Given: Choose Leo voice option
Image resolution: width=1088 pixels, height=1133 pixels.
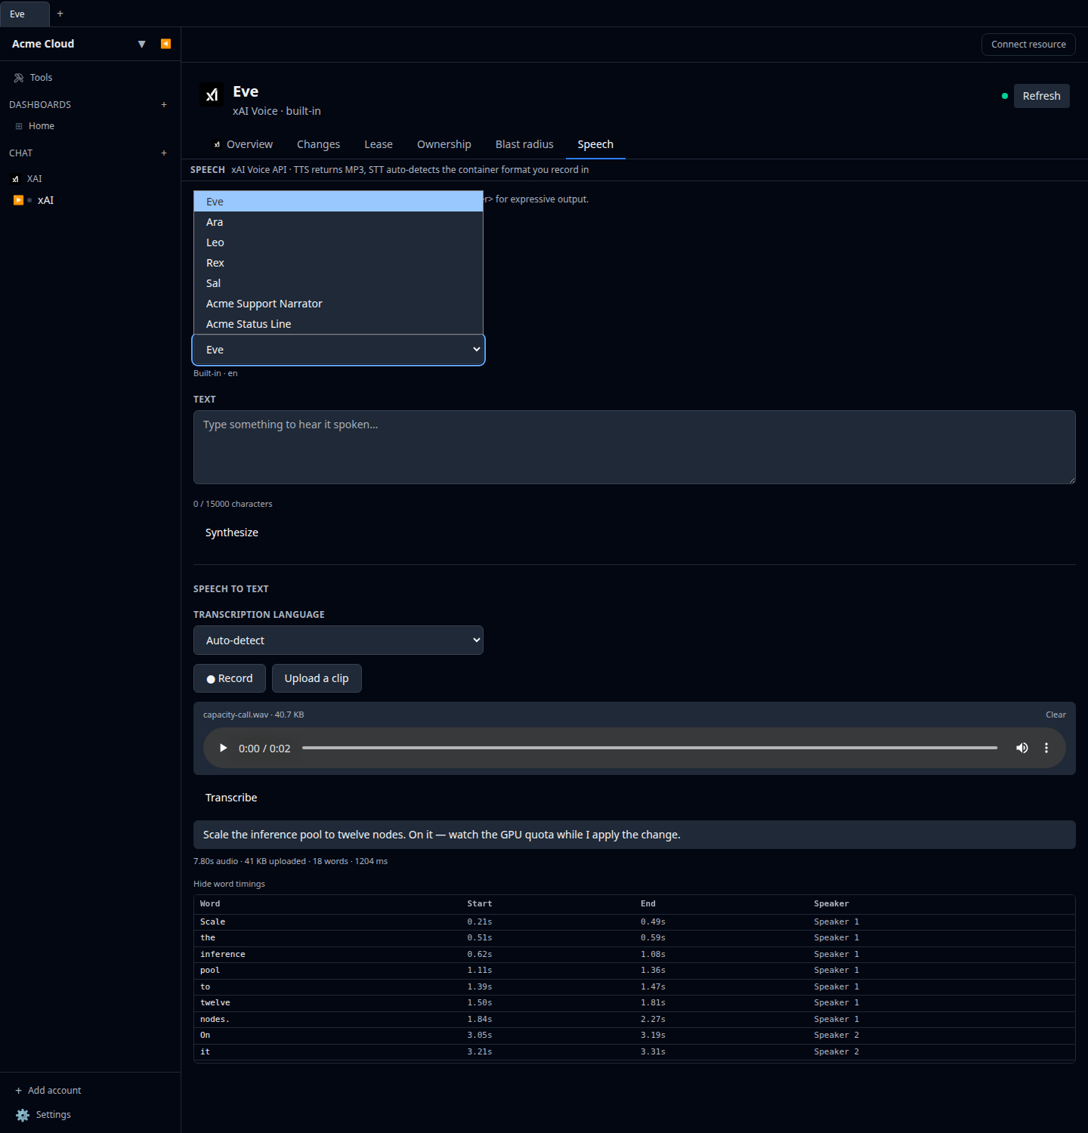Looking at the screenshot, I should tap(338, 242).
